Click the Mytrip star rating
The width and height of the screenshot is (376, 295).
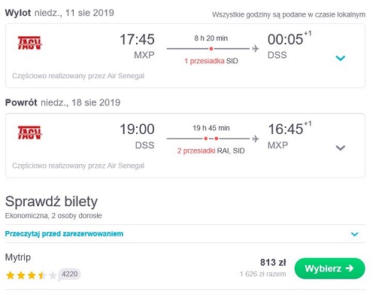click(x=31, y=275)
